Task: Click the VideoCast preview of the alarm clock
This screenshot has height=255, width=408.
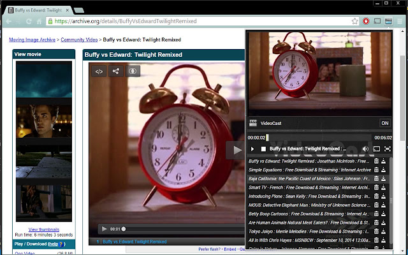Action: pyautogui.click(x=320, y=73)
